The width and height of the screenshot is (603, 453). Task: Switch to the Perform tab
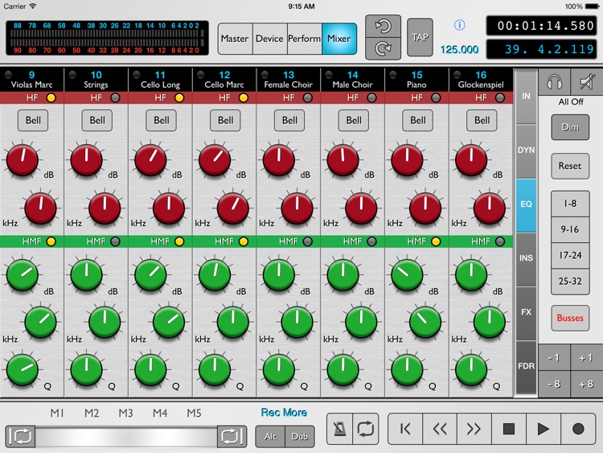coord(305,39)
